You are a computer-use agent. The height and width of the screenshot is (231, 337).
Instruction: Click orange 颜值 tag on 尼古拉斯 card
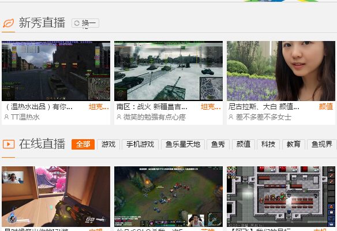[326, 107]
